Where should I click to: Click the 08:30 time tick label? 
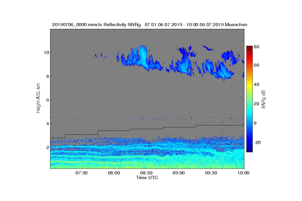click(146, 173)
